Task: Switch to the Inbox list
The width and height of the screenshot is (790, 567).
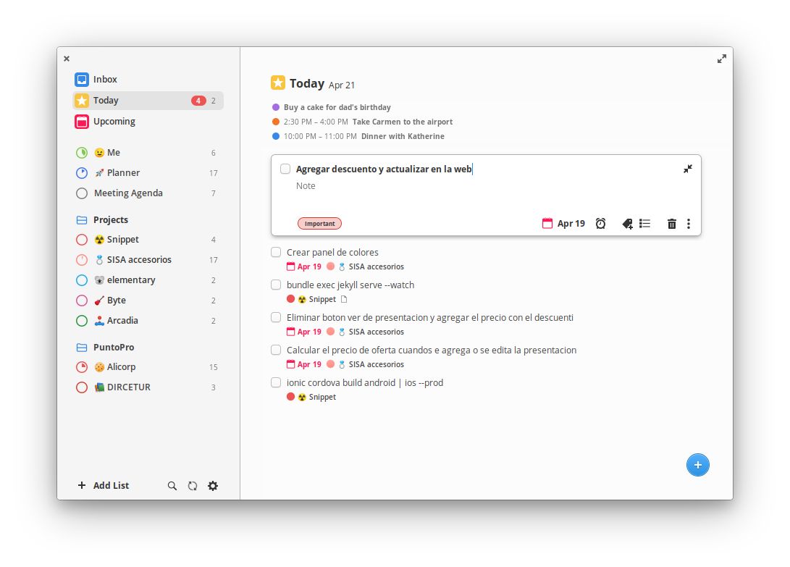Action: pyautogui.click(x=105, y=80)
